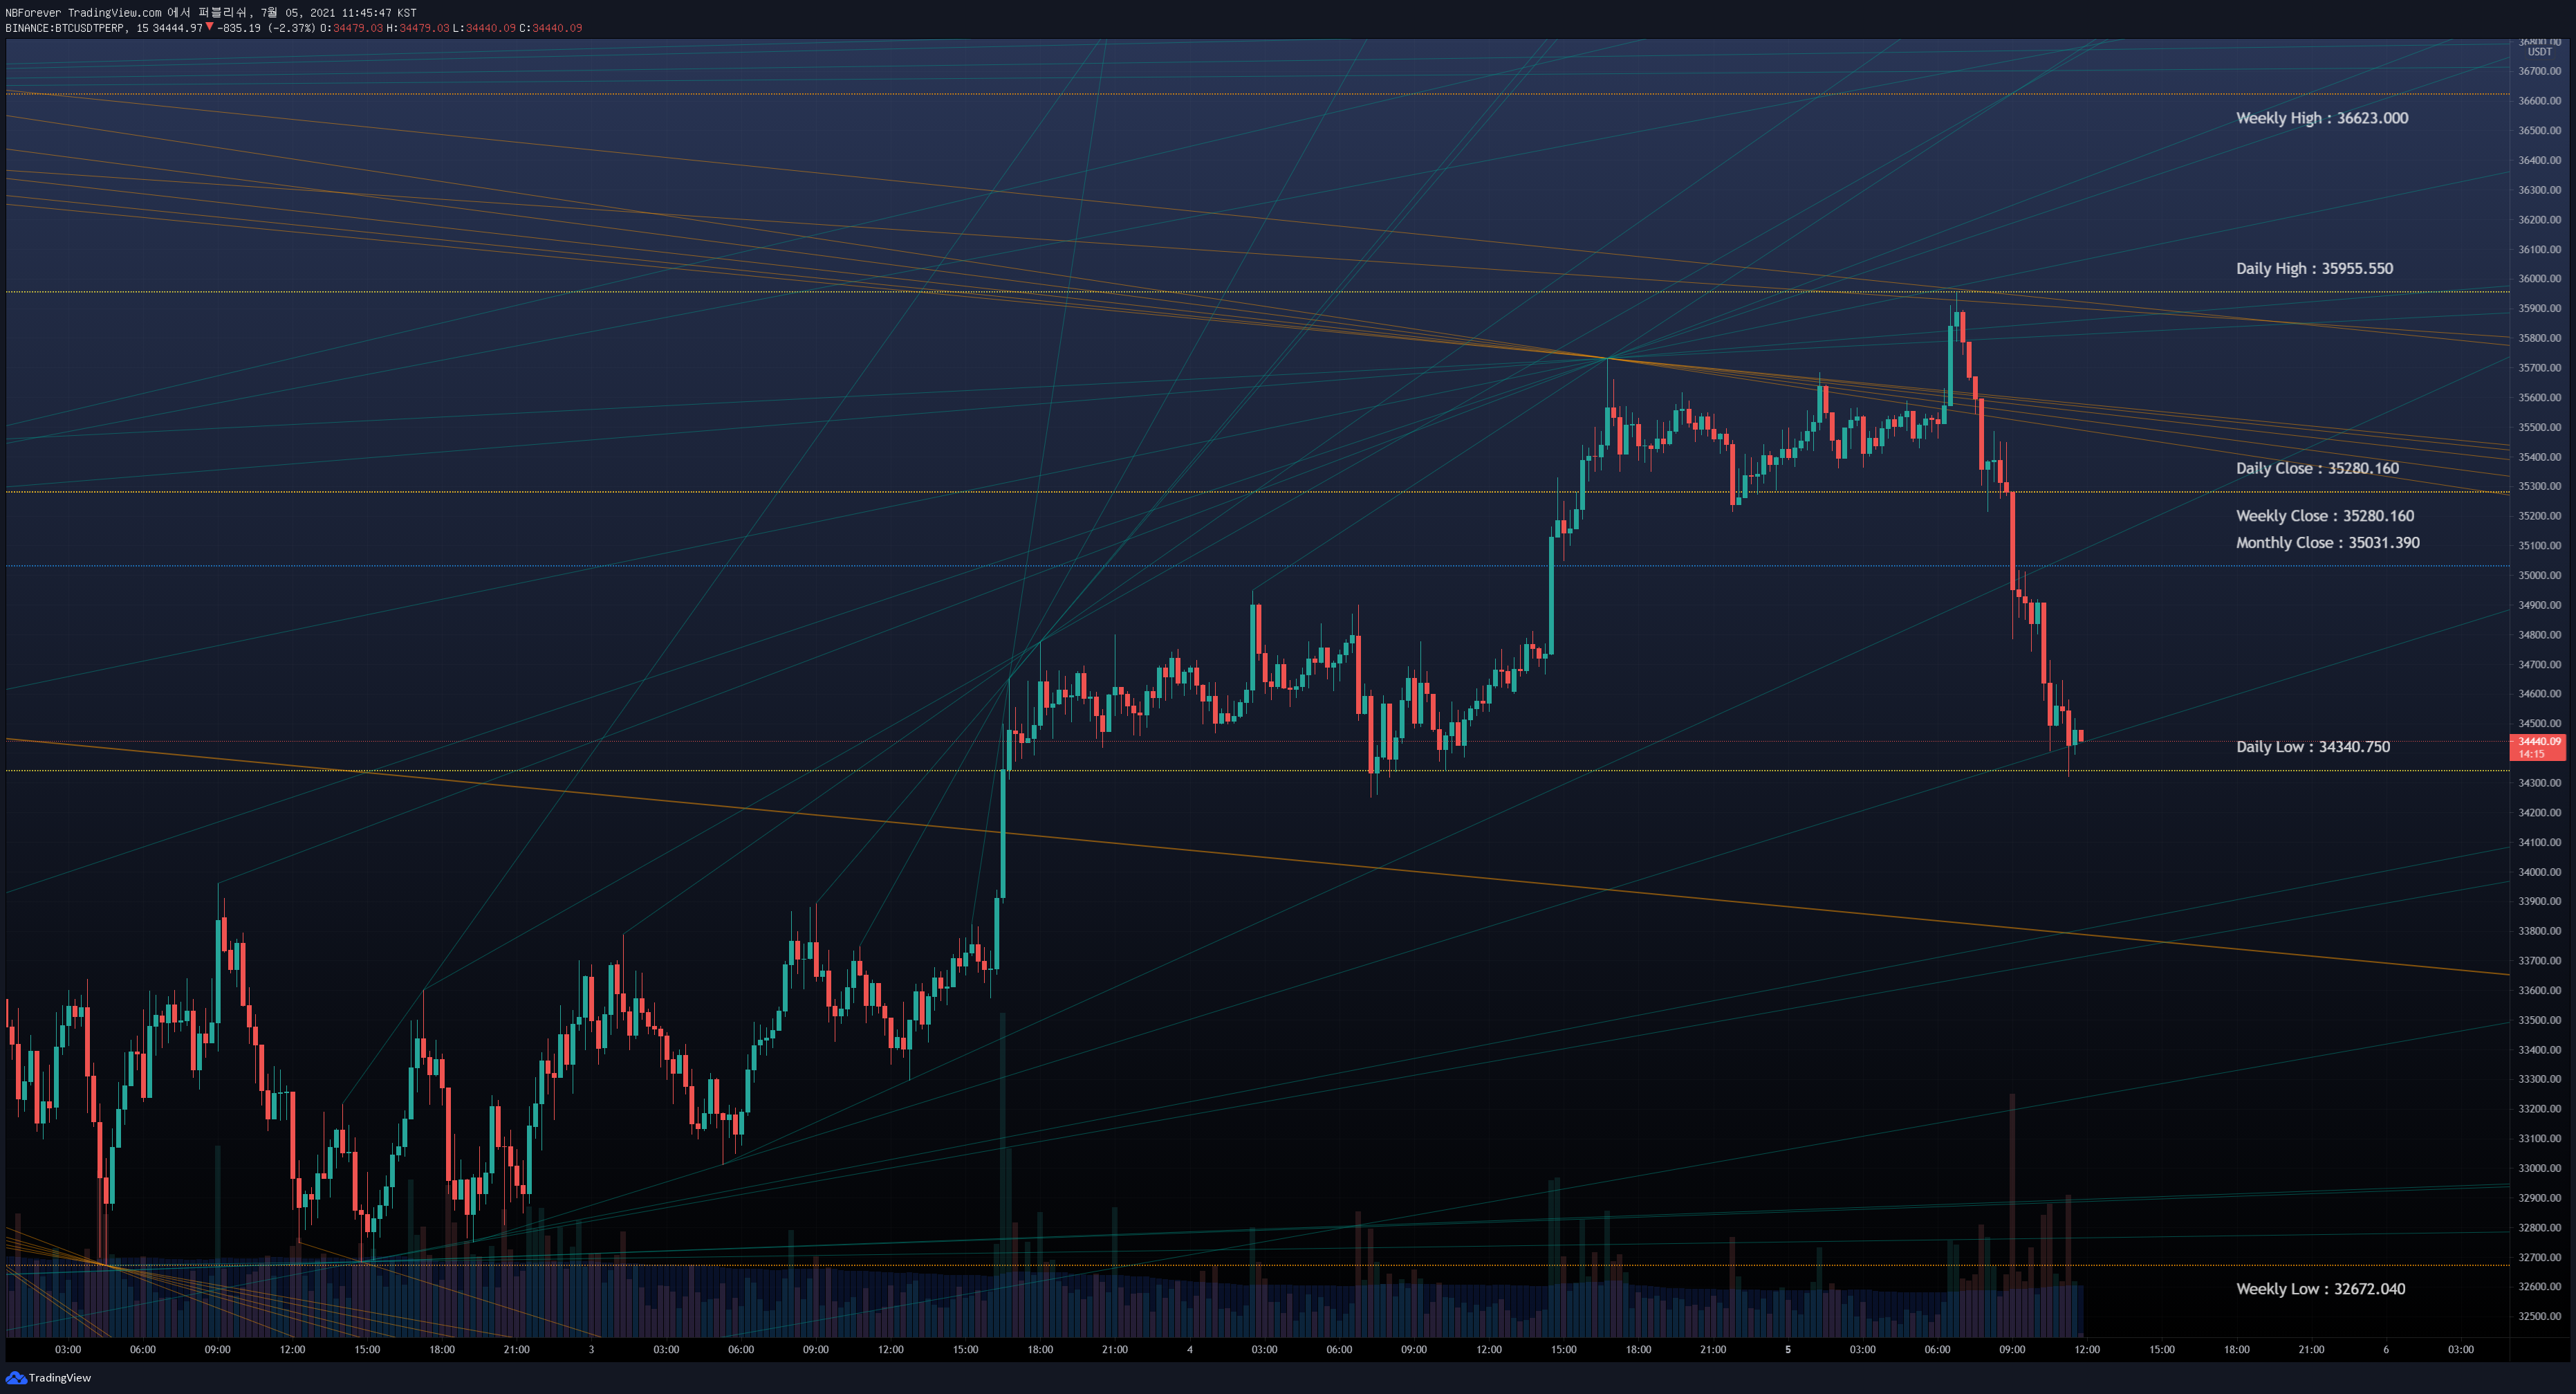This screenshot has height=1394, width=2576.
Task: Select the Weekly Close : 35280.160 label
Action: [x=2325, y=515]
